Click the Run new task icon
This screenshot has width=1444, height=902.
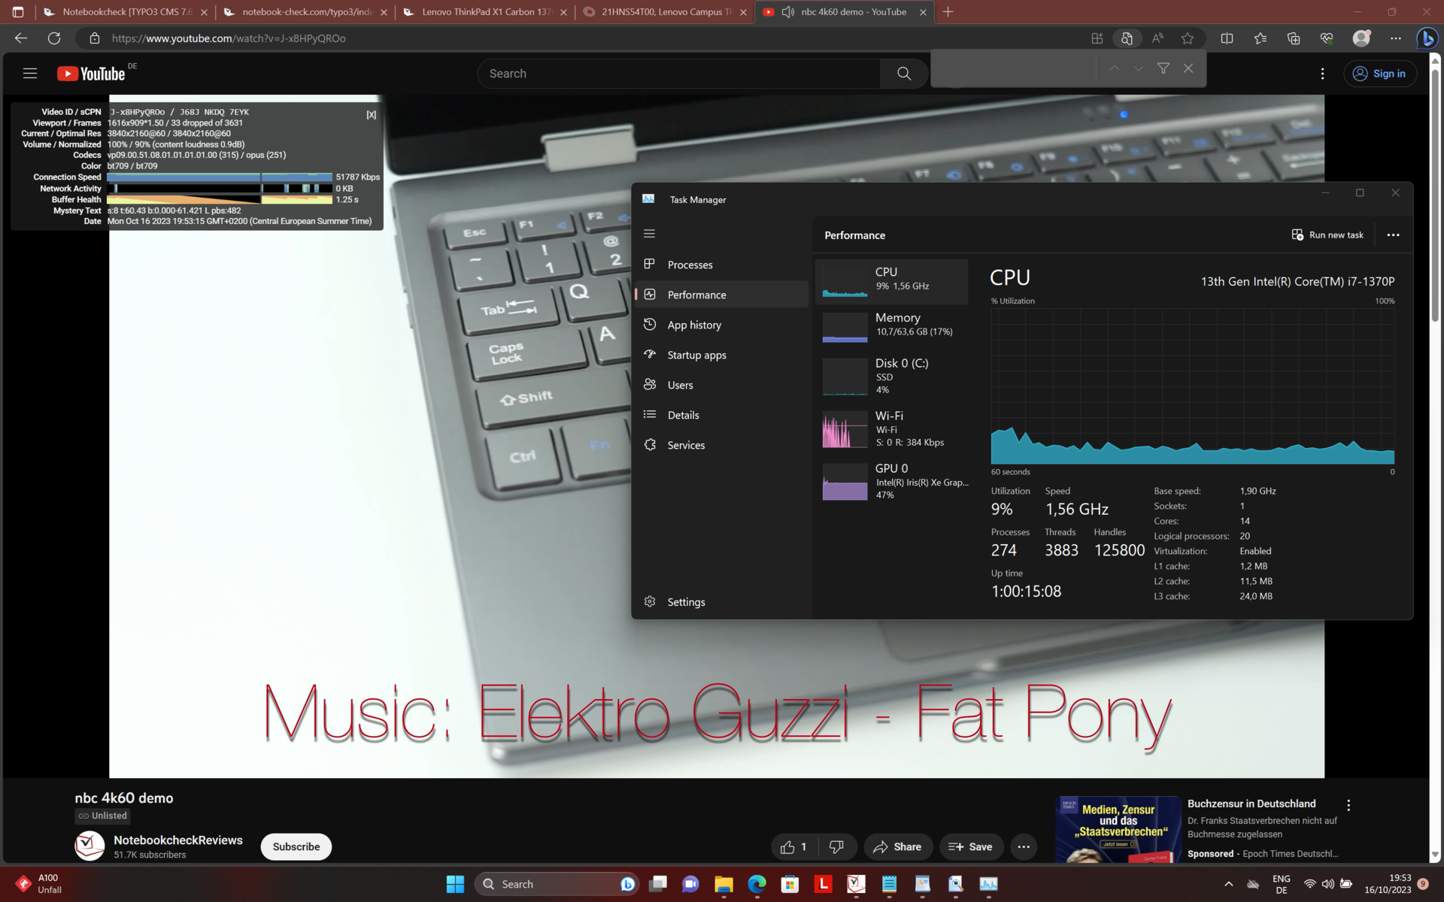pyautogui.click(x=1297, y=235)
